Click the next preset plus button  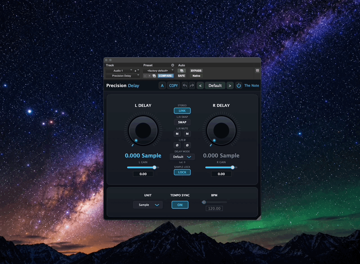tap(149, 76)
